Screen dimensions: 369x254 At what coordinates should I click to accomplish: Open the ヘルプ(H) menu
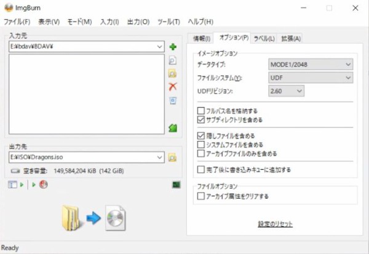[200, 22]
